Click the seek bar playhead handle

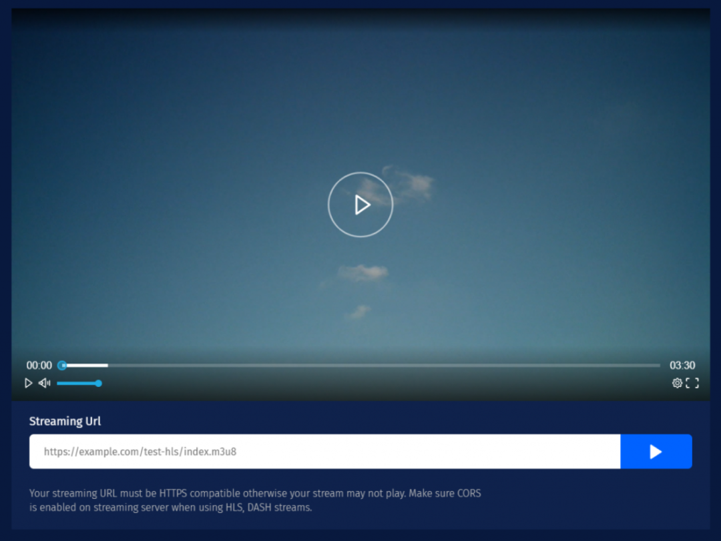[62, 366]
